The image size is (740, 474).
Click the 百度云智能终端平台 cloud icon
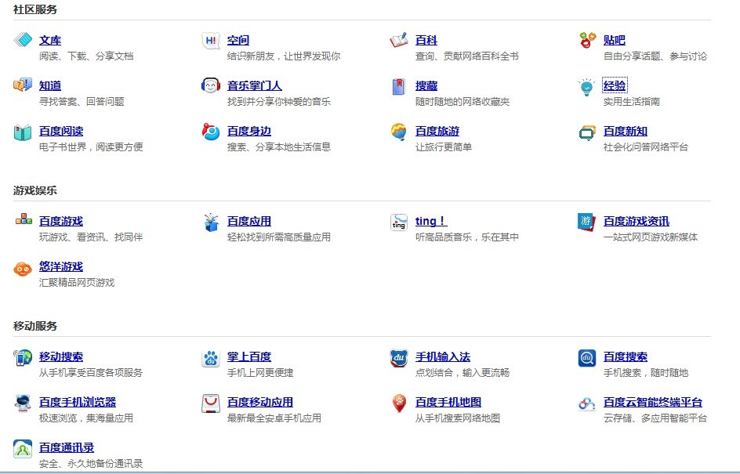coord(587,403)
